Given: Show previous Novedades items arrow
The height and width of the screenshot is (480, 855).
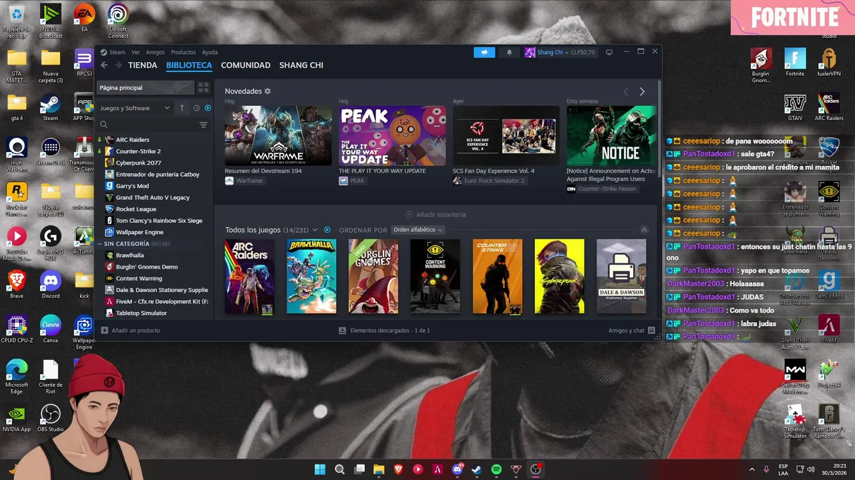Looking at the screenshot, I should (x=626, y=91).
